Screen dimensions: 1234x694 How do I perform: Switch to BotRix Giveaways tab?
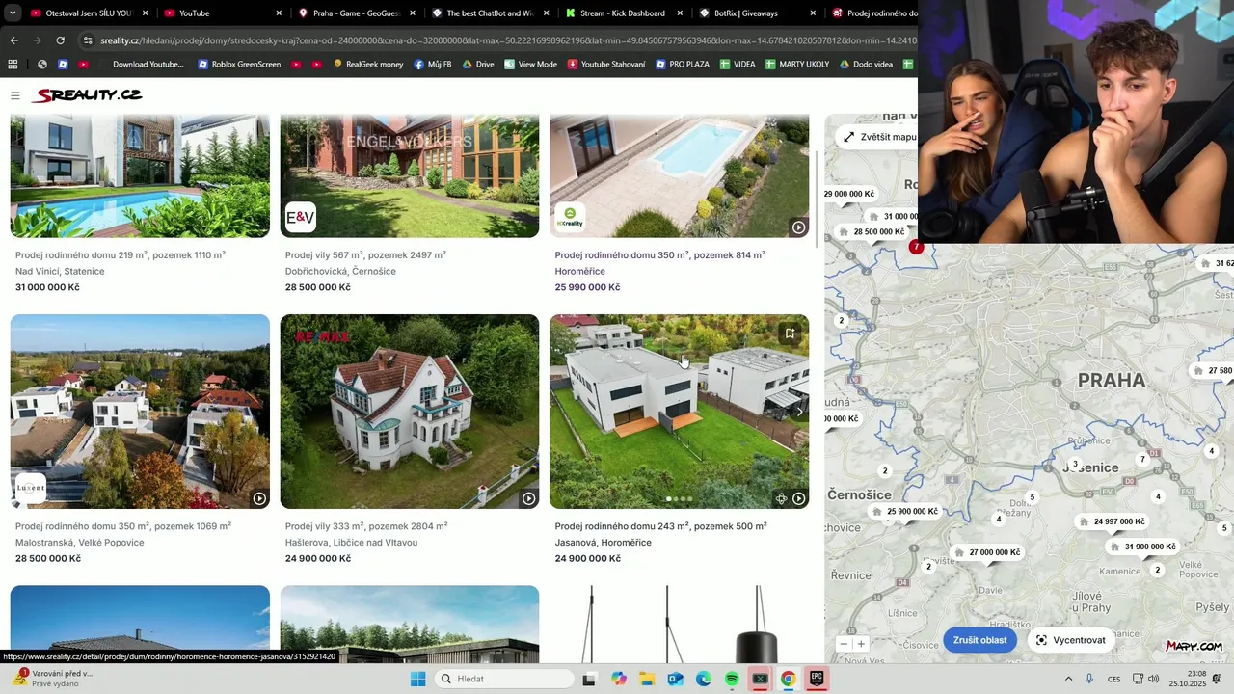click(757, 13)
